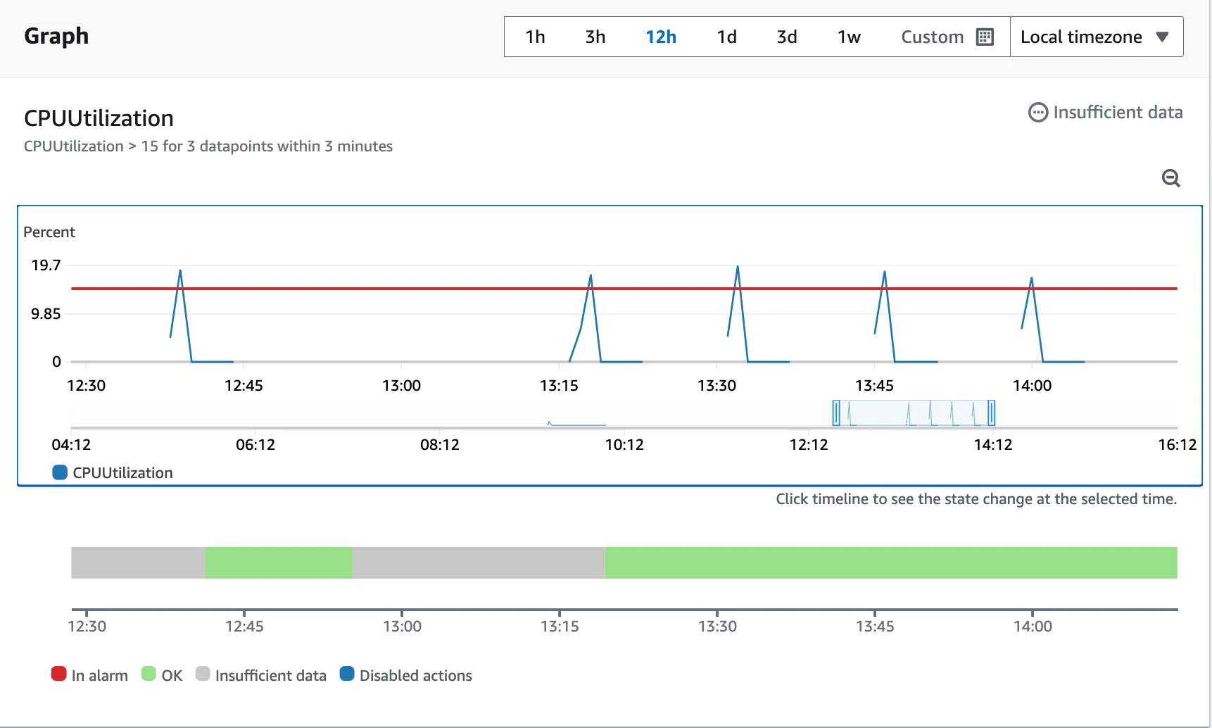
Task: Switch to the 3d time range
Action: 787,37
